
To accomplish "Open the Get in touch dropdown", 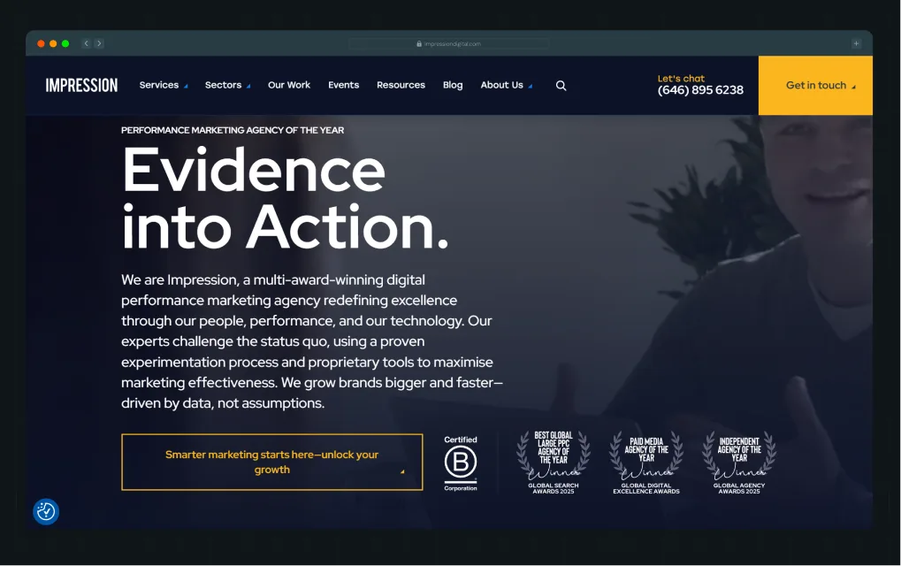I will [x=815, y=85].
